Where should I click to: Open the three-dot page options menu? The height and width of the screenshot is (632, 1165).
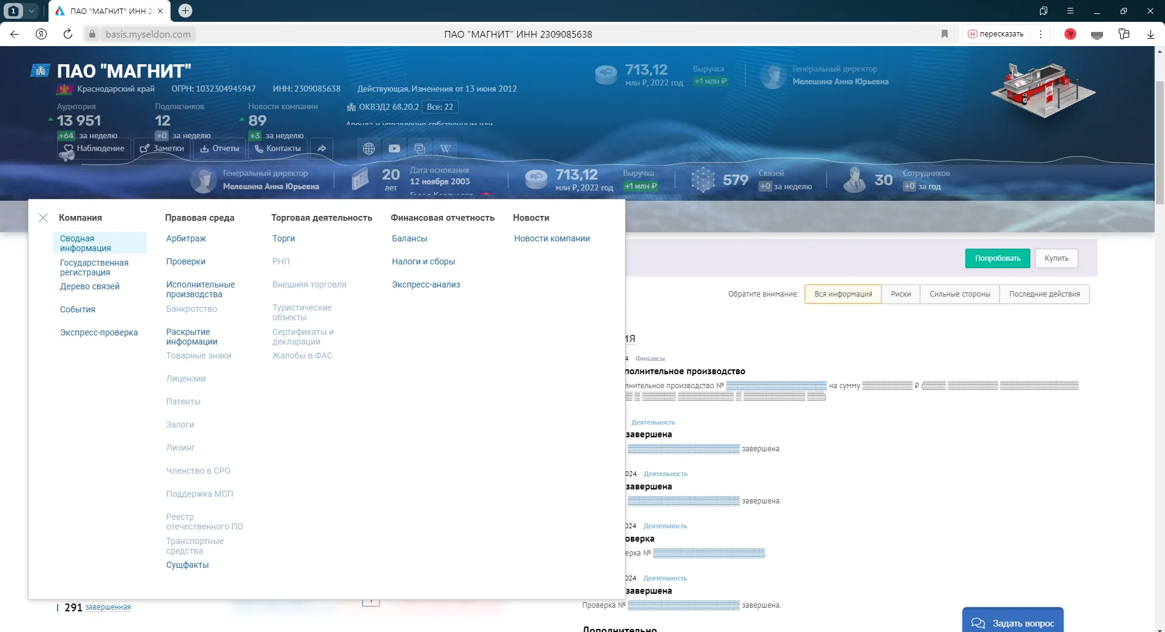click(x=1041, y=34)
